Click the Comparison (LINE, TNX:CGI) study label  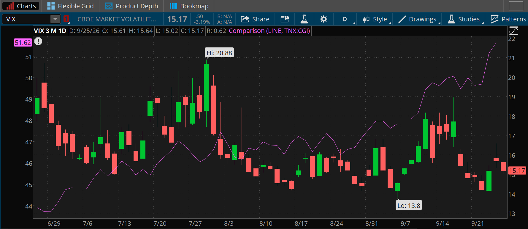click(269, 31)
